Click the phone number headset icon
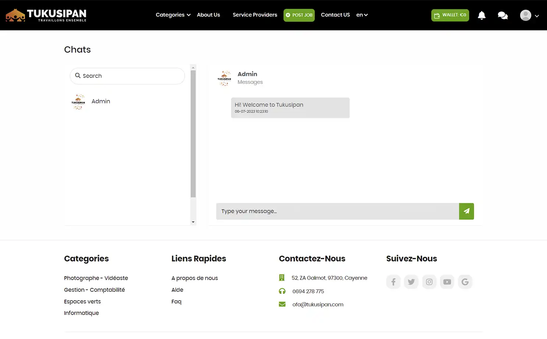Screen dimensions: 547x339 (282, 291)
